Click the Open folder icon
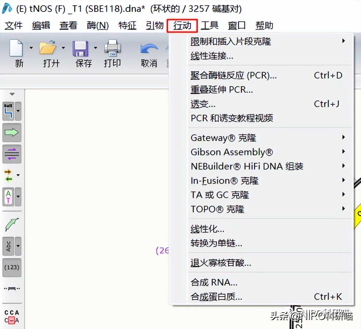This screenshot has width=361, height=329. (48, 48)
